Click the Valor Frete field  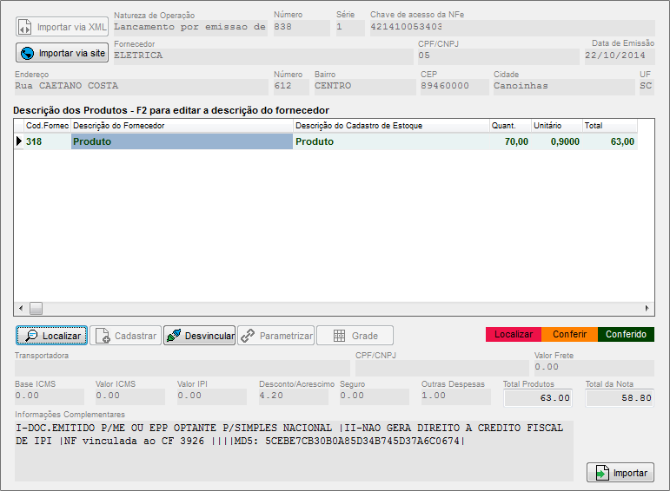[594, 368]
